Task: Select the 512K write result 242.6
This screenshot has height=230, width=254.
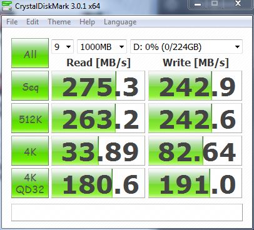Action: tap(195, 118)
